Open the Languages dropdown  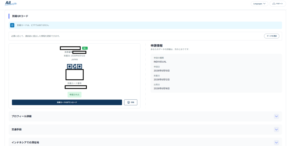point(259,4)
